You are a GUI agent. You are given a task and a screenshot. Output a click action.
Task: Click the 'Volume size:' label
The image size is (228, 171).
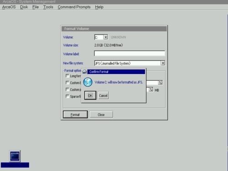click(71, 45)
